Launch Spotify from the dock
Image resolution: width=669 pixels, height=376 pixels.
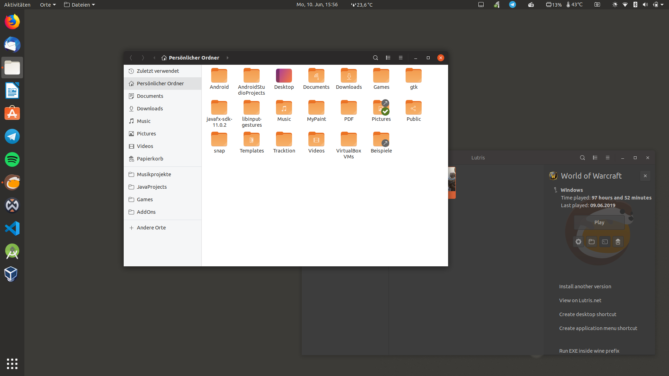click(x=12, y=160)
